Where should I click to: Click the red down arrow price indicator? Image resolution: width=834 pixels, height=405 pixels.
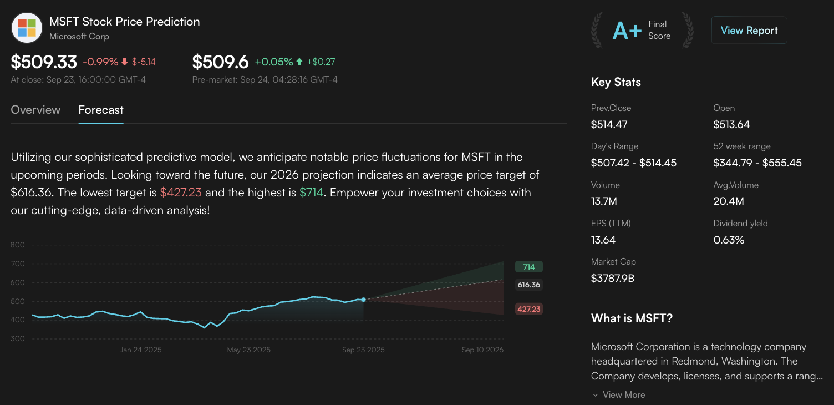click(124, 62)
